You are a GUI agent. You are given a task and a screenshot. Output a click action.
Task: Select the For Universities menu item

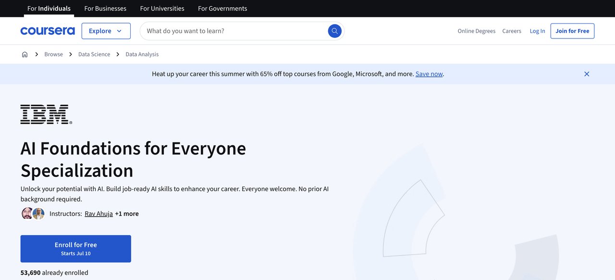(x=162, y=8)
